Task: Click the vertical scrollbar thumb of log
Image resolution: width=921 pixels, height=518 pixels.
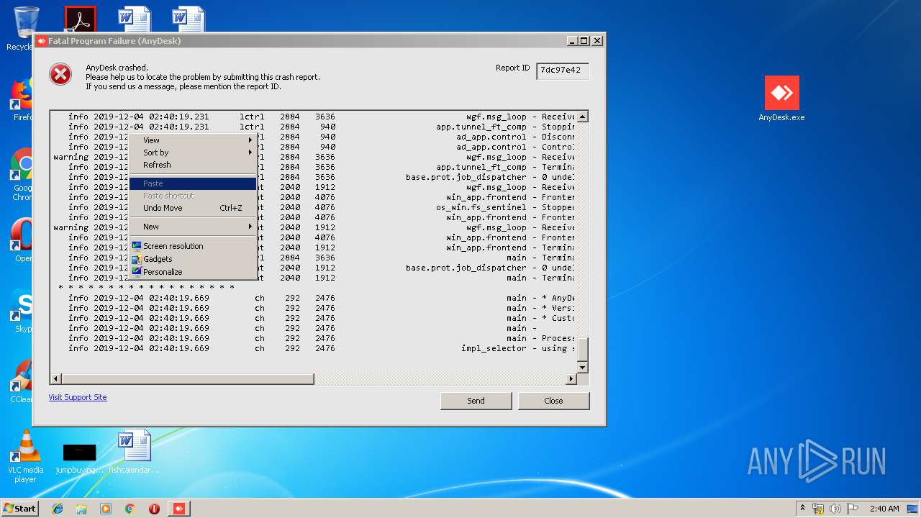Action: 583,349
